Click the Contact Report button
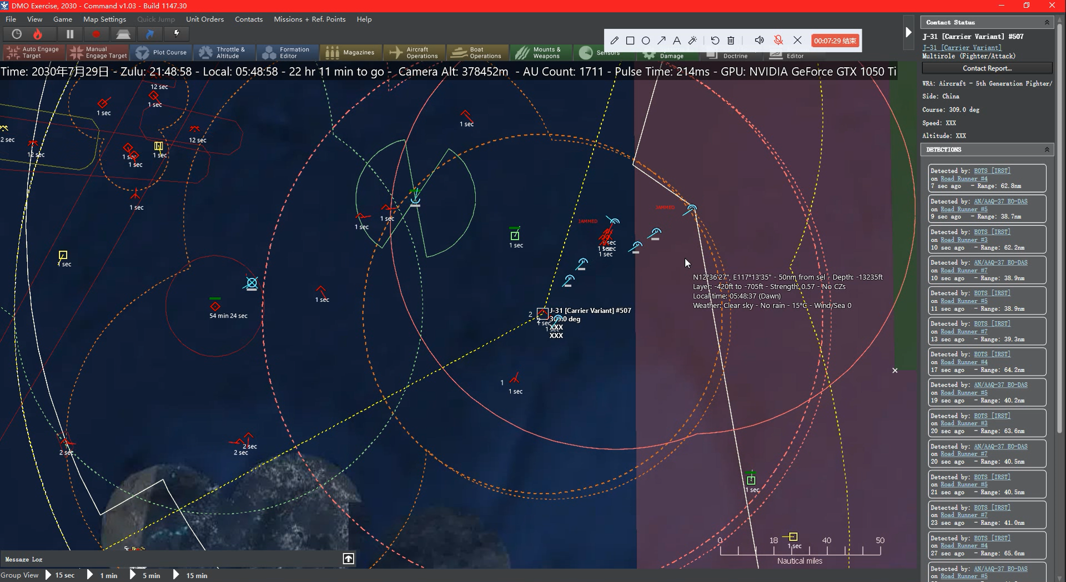 pos(987,68)
